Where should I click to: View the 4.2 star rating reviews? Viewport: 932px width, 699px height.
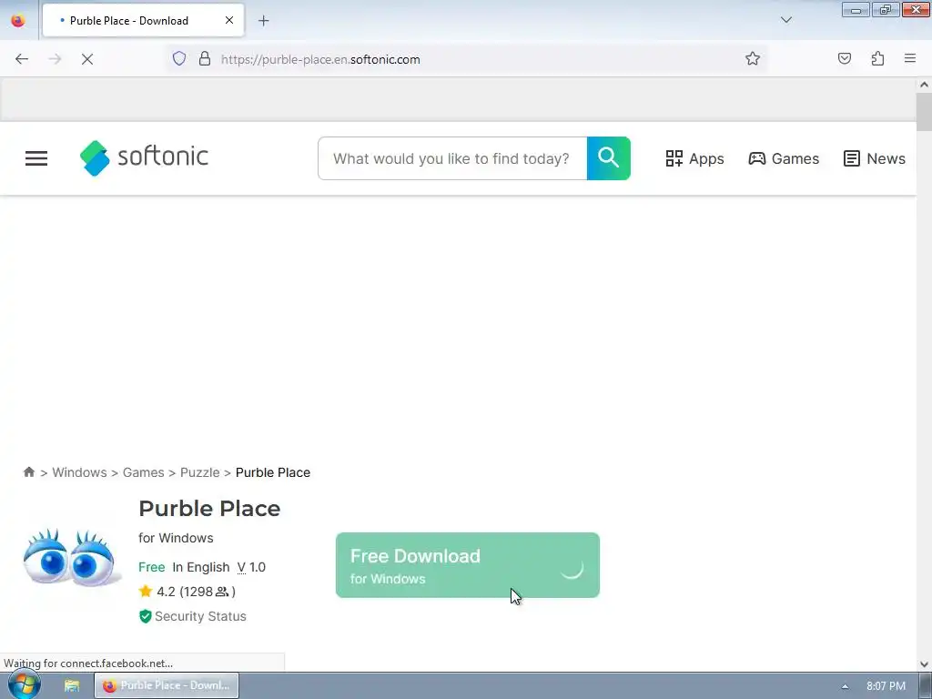tap(187, 592)
